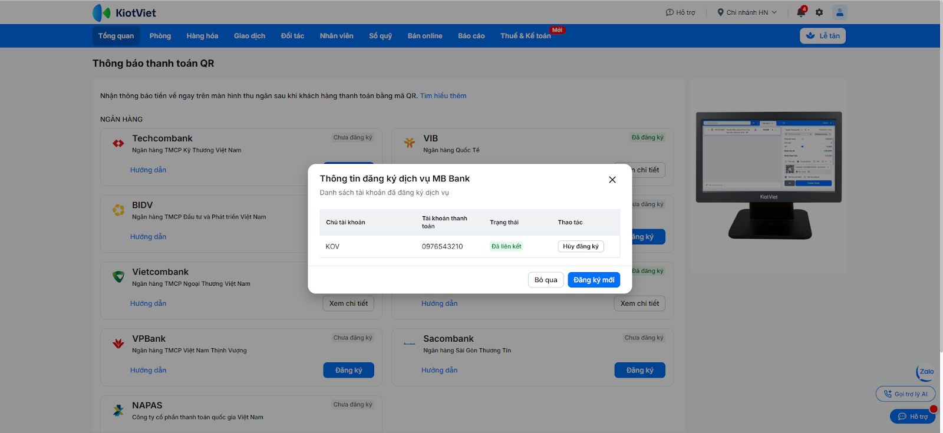Open the Đối tác menu

292,36
